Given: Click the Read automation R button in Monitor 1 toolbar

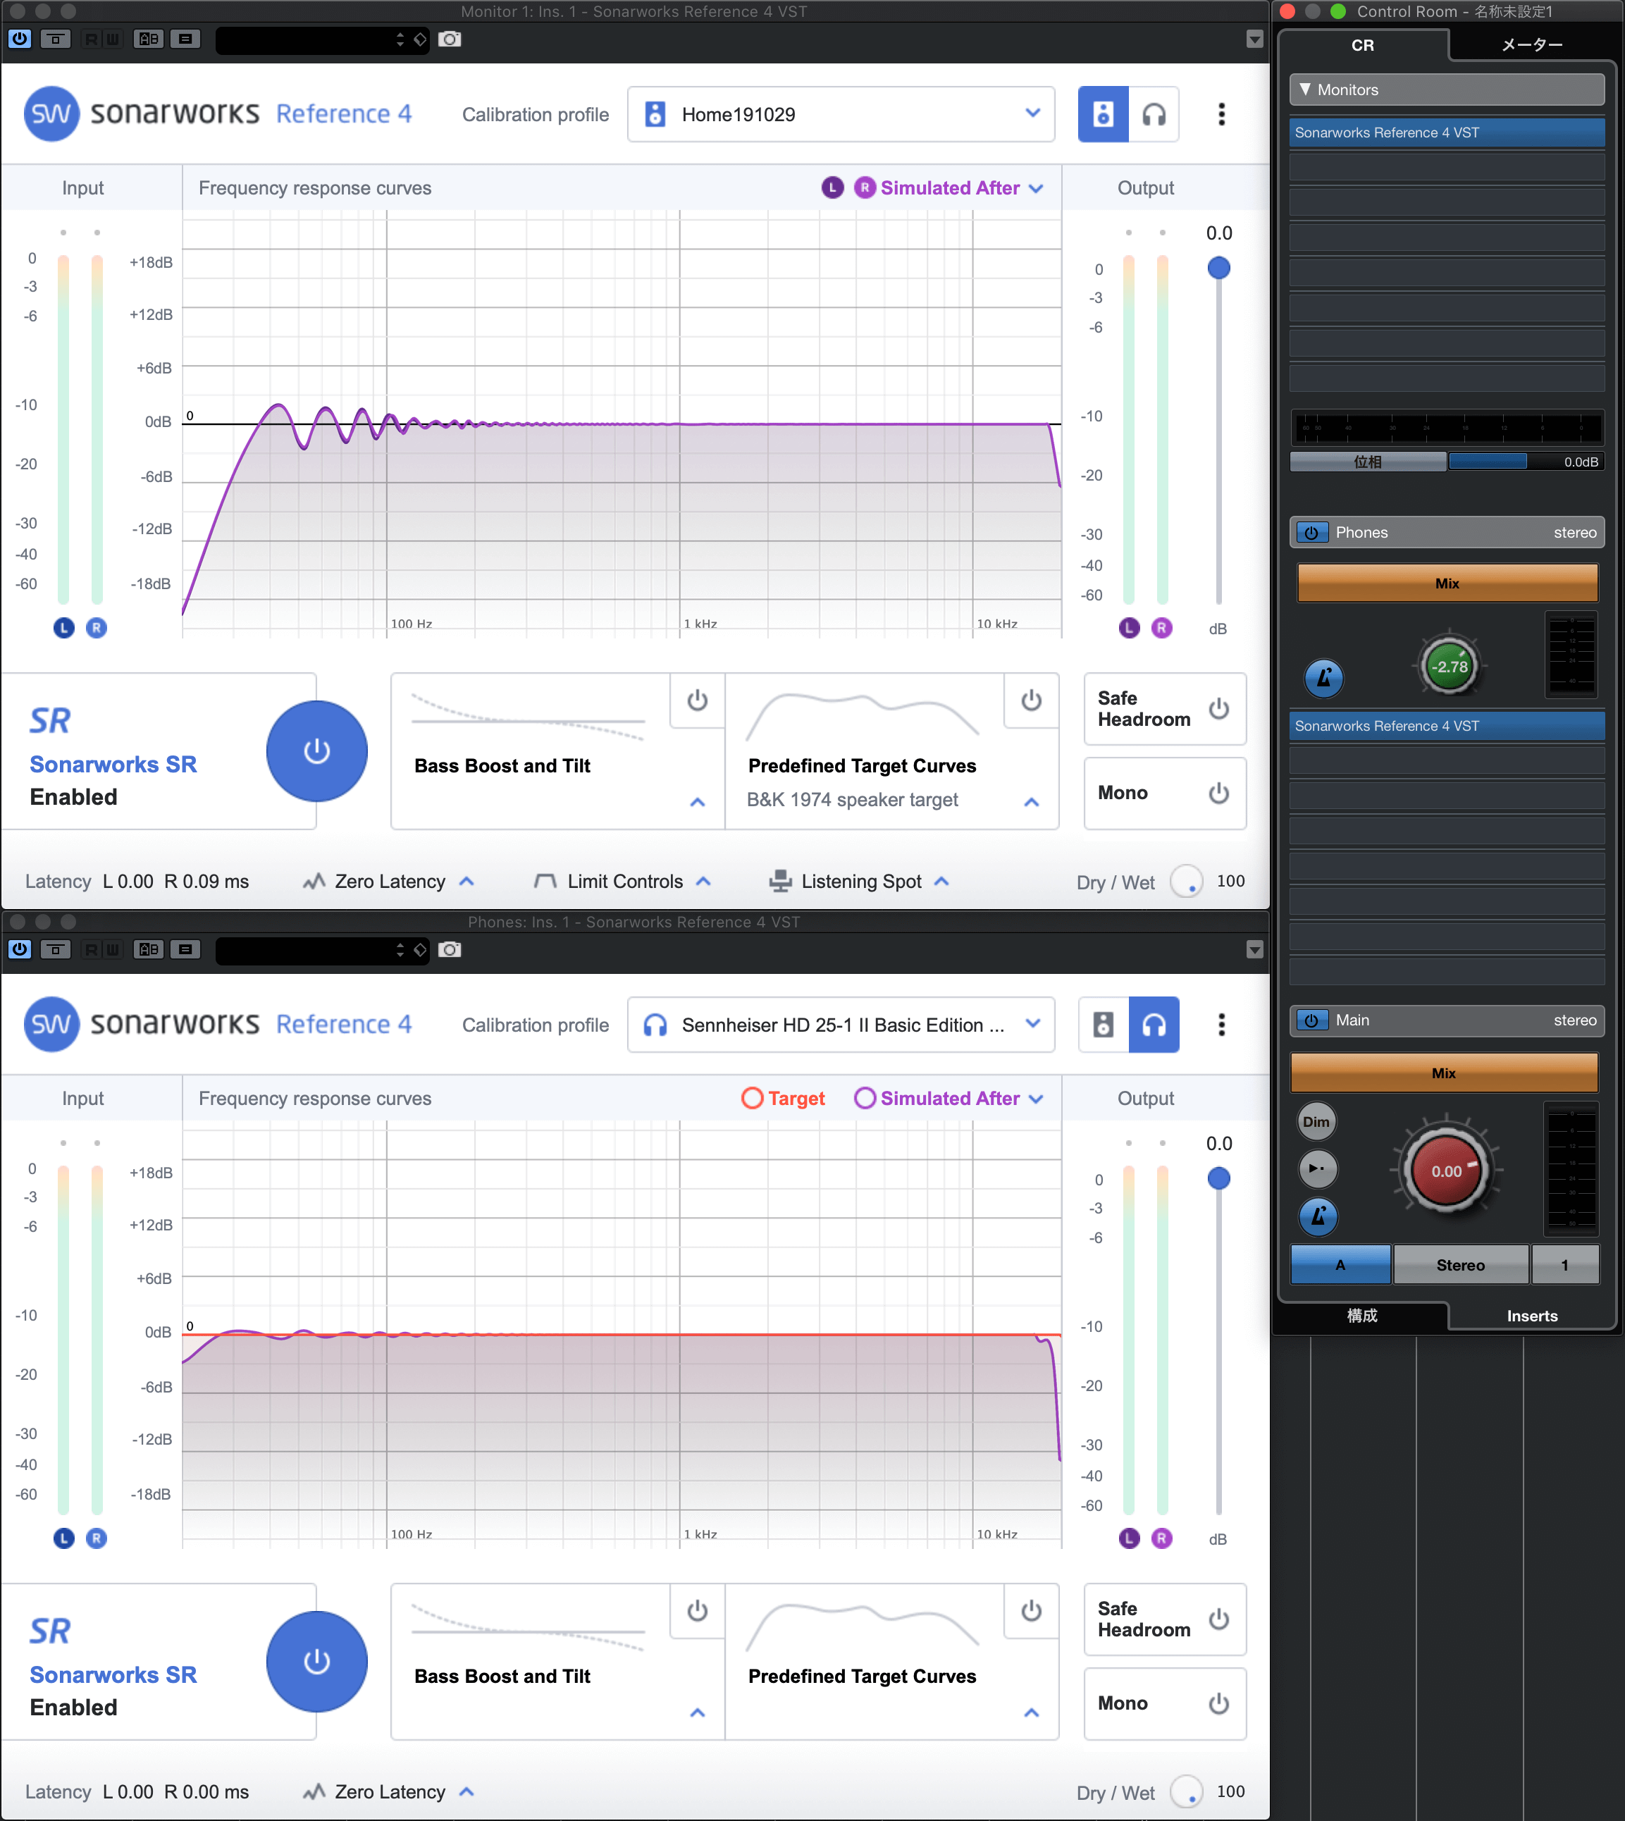Looking at the screenshot, I should 91,39.
